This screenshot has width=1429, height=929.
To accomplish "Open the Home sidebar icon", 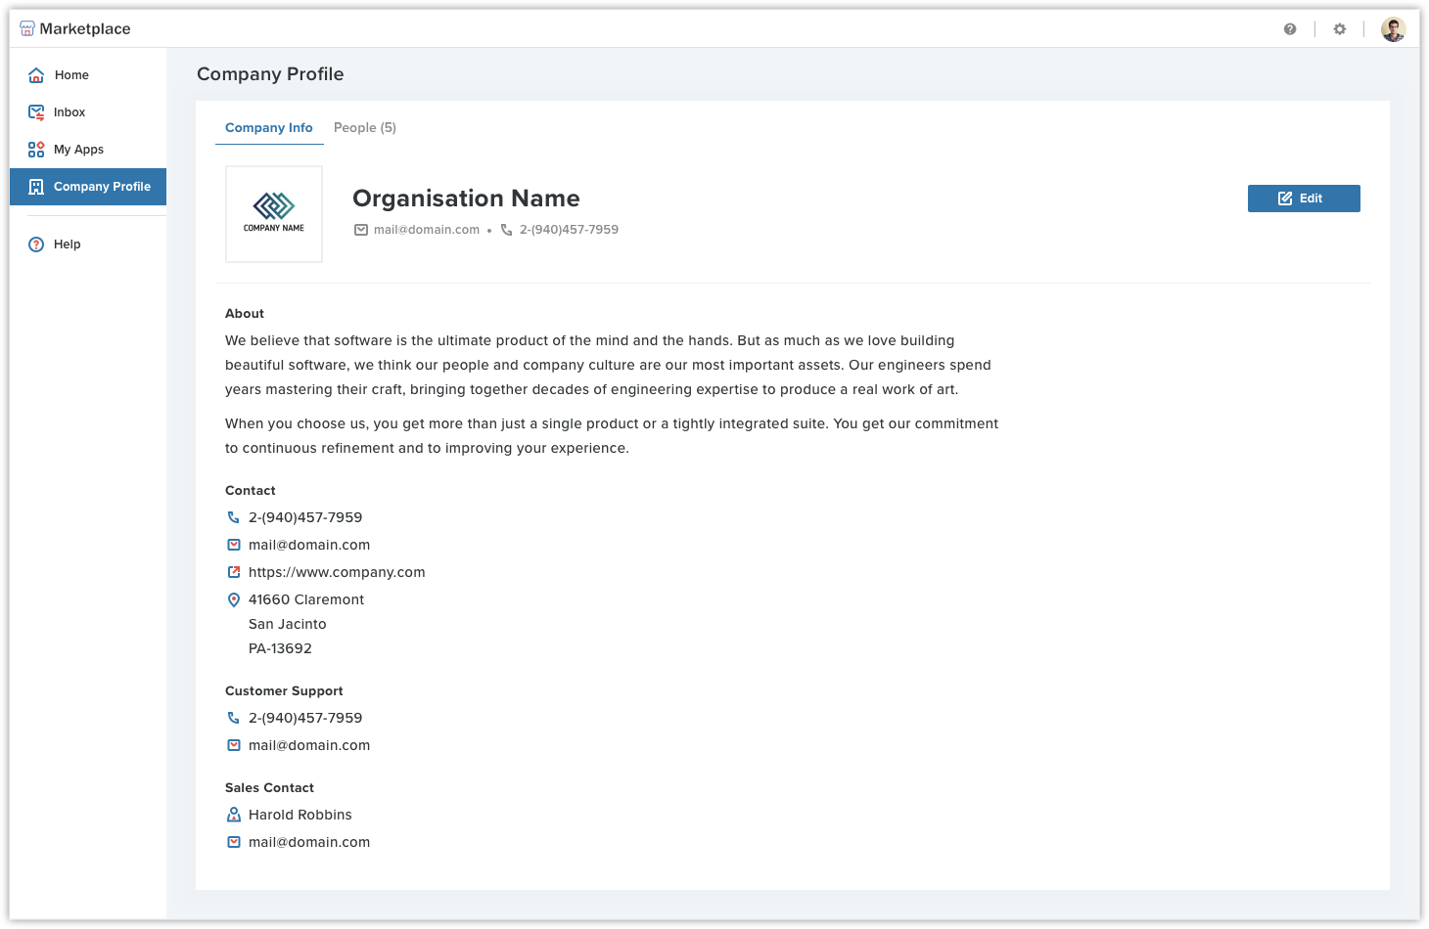I will (35, 74).
